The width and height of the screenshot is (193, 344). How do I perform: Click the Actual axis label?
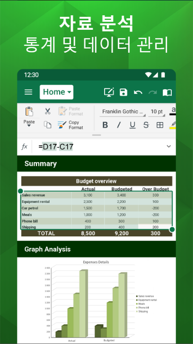click(72, 341)
